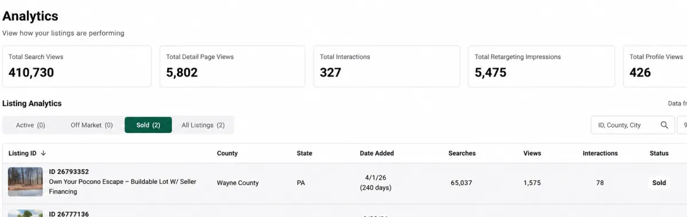Screen dimensions: 687x217
Task: Switch to Off Market (0) tab
Action: 92,125
